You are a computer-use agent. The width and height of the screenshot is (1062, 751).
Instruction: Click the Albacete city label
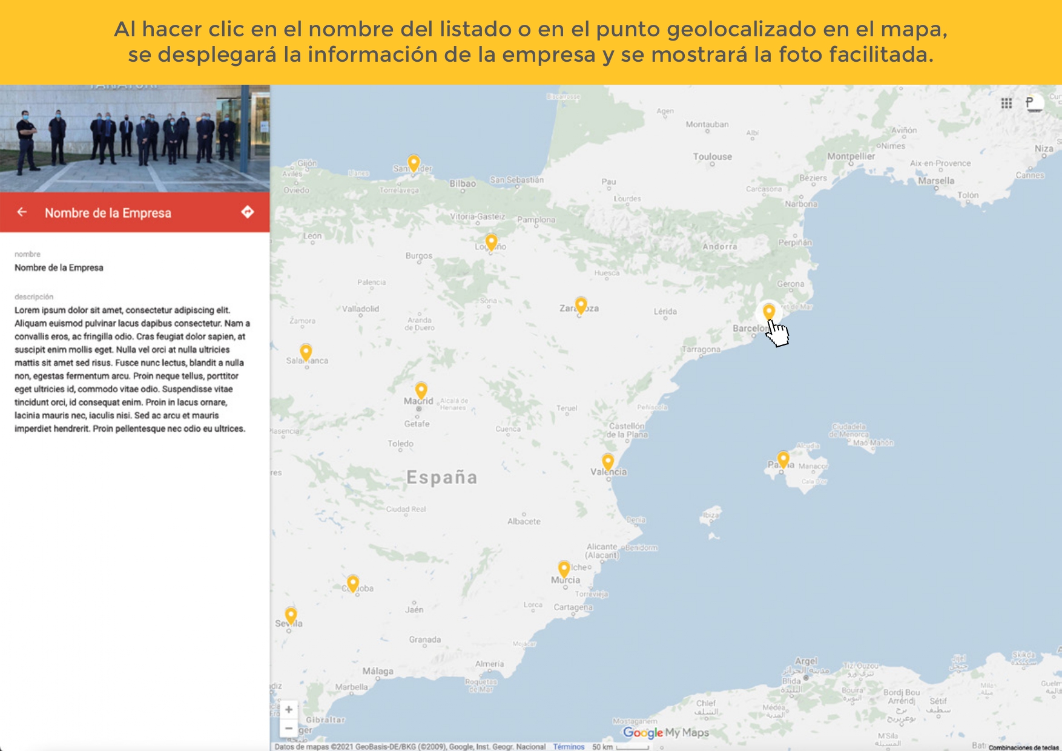524,521
